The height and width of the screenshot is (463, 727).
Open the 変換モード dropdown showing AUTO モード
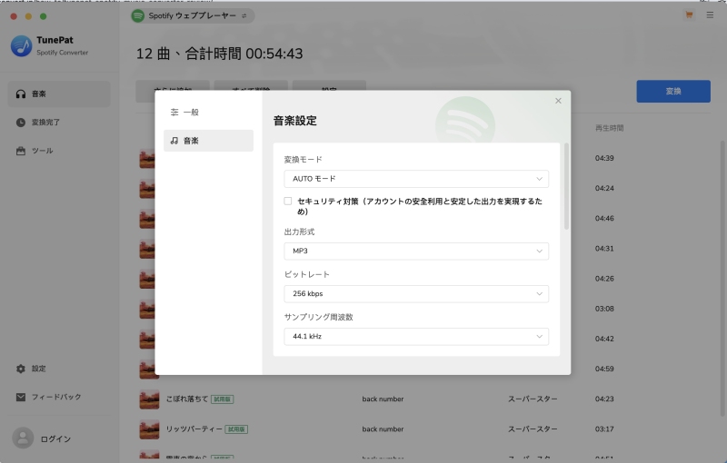click(416, 179)
